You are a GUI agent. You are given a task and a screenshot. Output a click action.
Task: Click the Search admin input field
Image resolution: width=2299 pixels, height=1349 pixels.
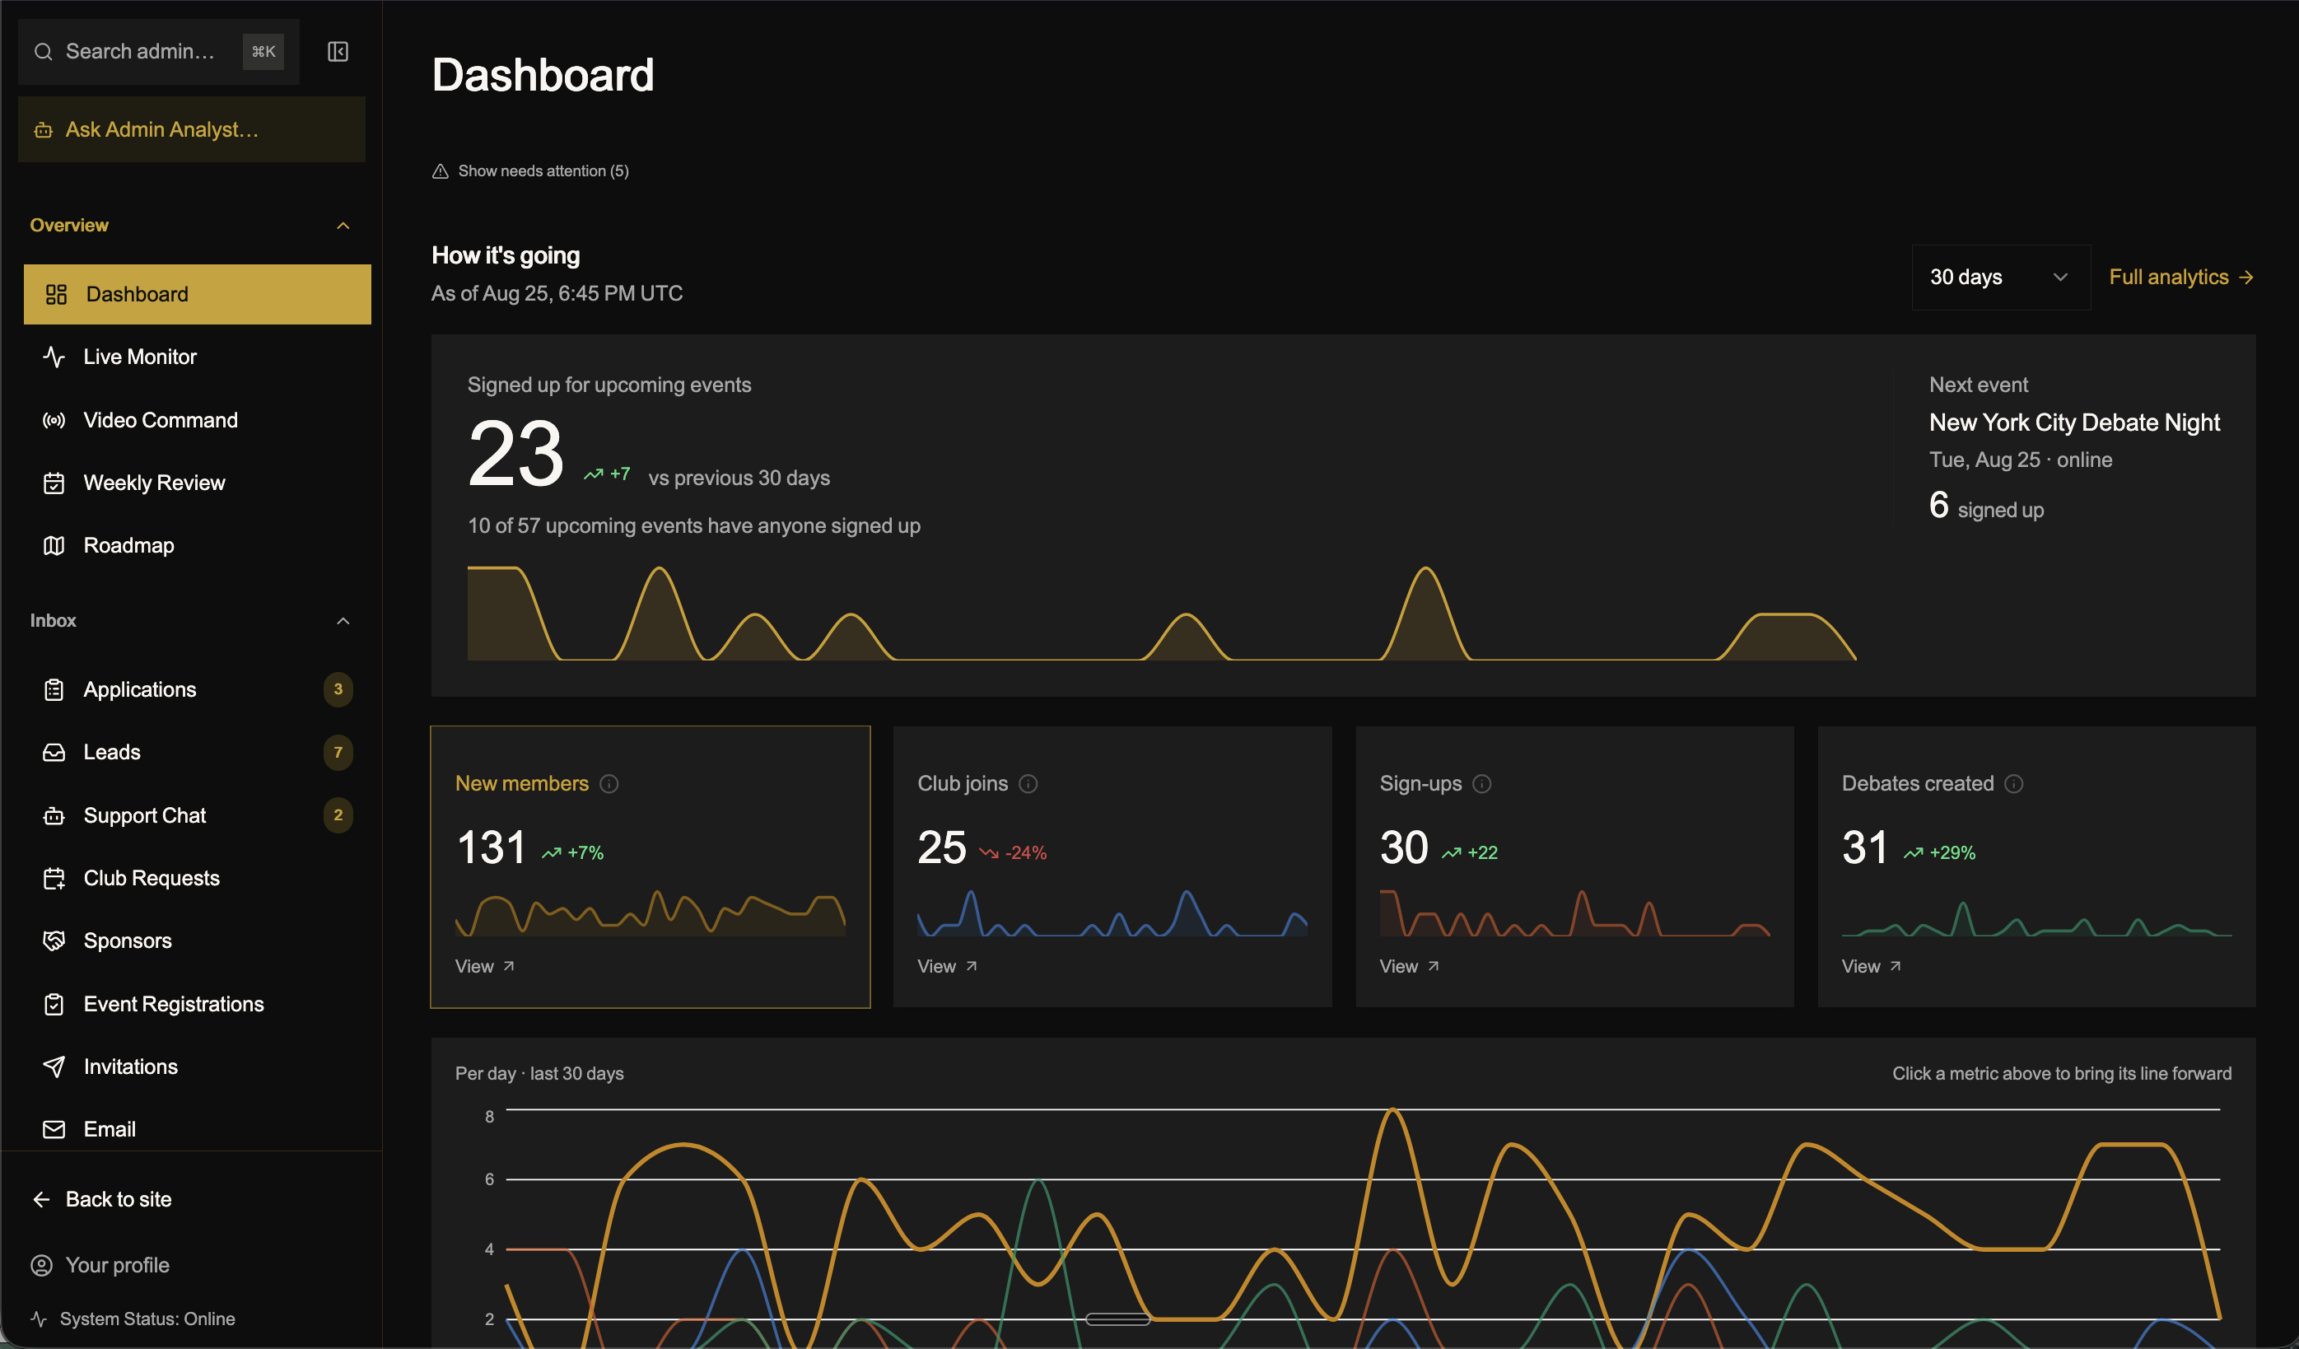click(x=159, y=51)
